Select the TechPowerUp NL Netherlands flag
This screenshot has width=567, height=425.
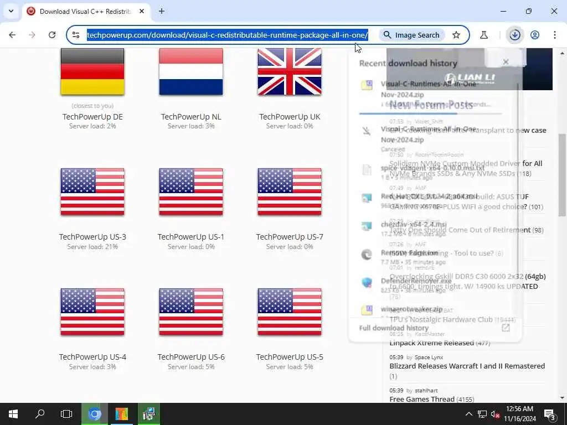[x=191, y=71]
